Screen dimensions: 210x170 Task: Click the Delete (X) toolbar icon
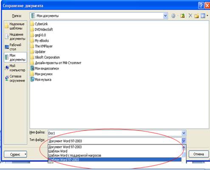[190, 16]
